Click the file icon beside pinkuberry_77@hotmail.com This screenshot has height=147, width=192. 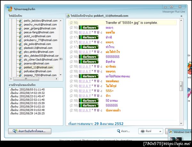coord(20,40)
